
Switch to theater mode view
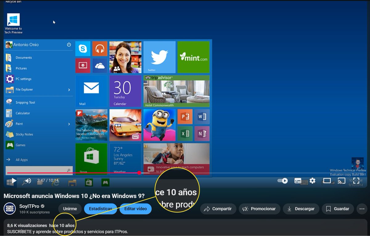[327, 181]
